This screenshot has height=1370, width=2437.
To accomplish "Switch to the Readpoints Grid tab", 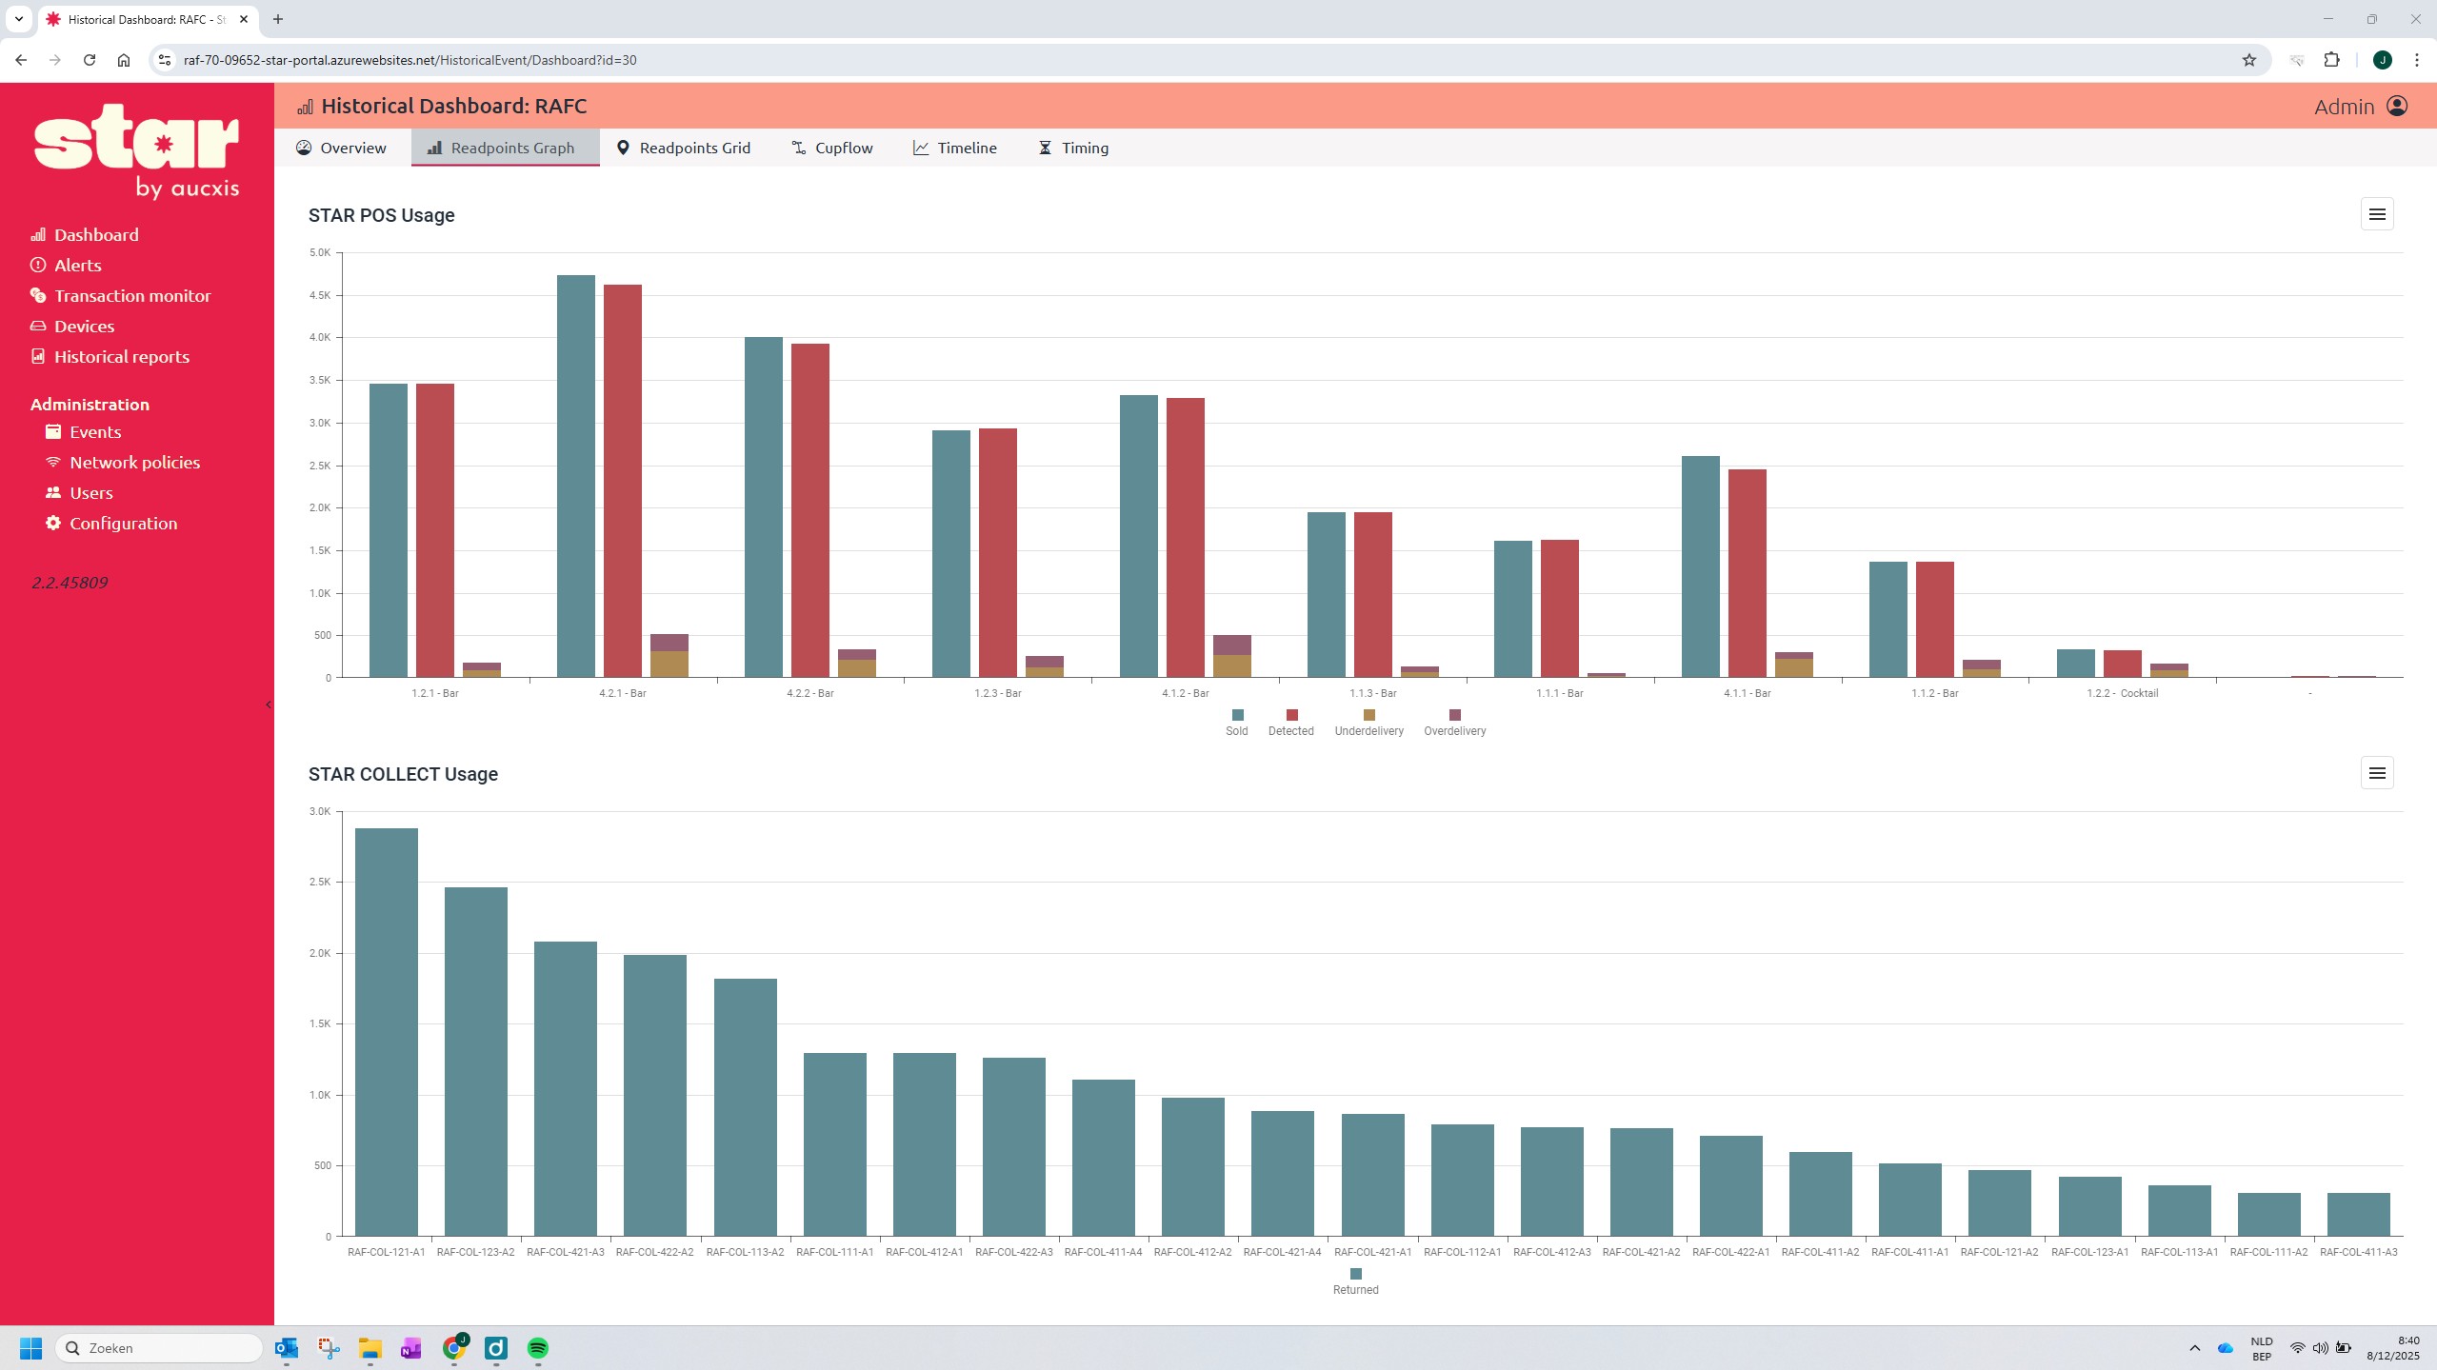I will pos(684,148).
